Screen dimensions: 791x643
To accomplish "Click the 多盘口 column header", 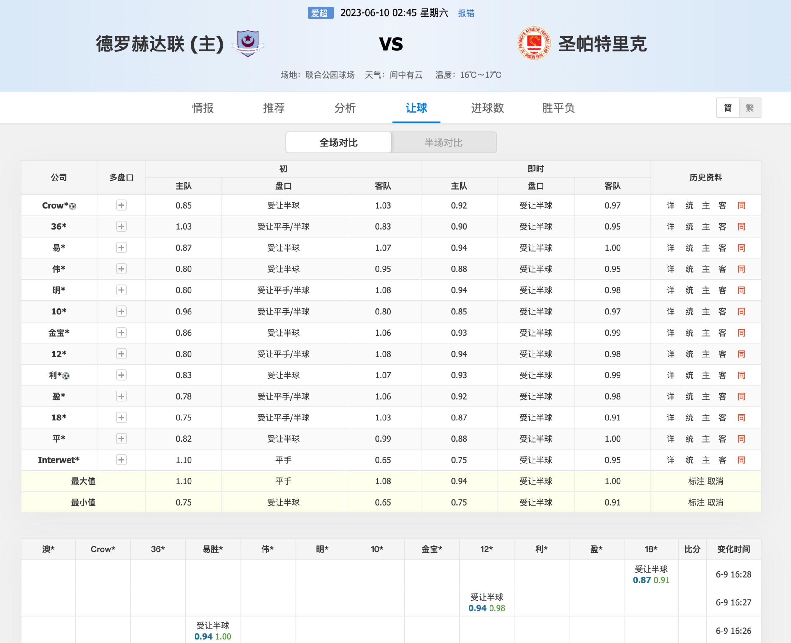I will pos(121,177).
